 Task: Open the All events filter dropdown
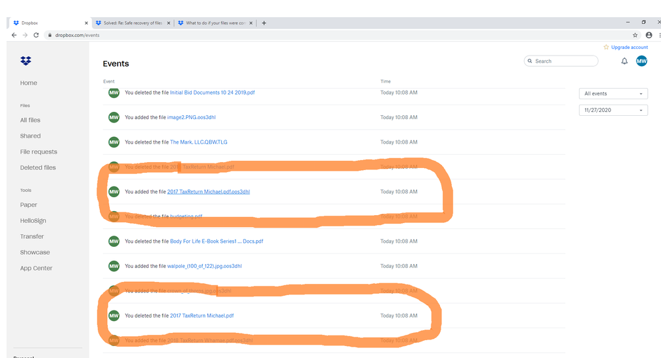click(x=613, y=93)
